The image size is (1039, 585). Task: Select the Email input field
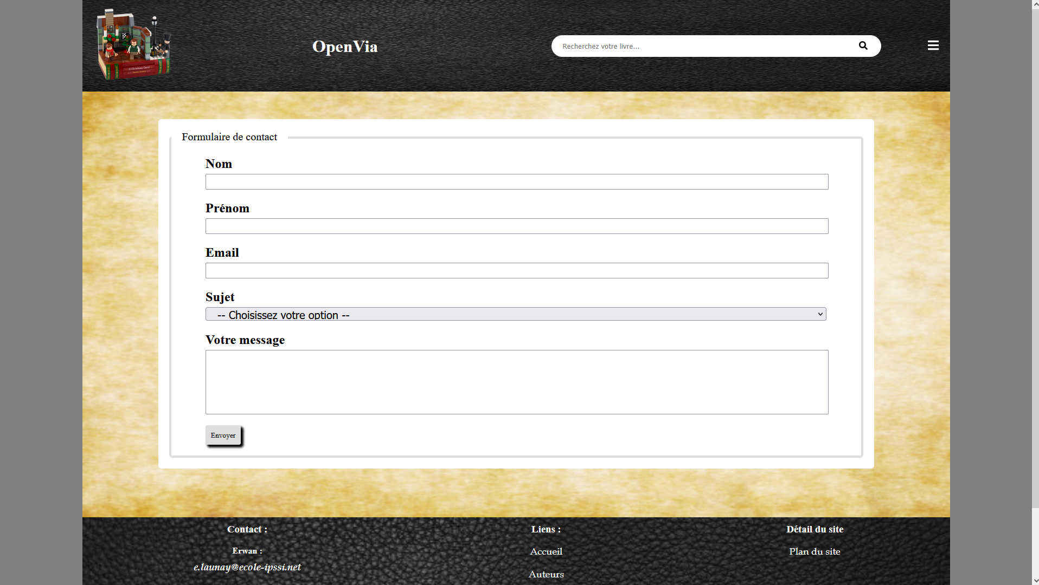tap(516, 270)
